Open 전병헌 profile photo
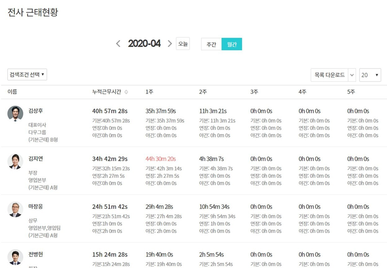Image resolution: width=387 pixels, height=268 pixels. click(15, 257)
